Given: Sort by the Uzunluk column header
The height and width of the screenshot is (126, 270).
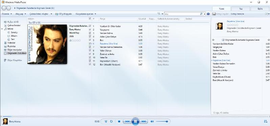Looking at the screenshot, I should (x=142, y=19).
